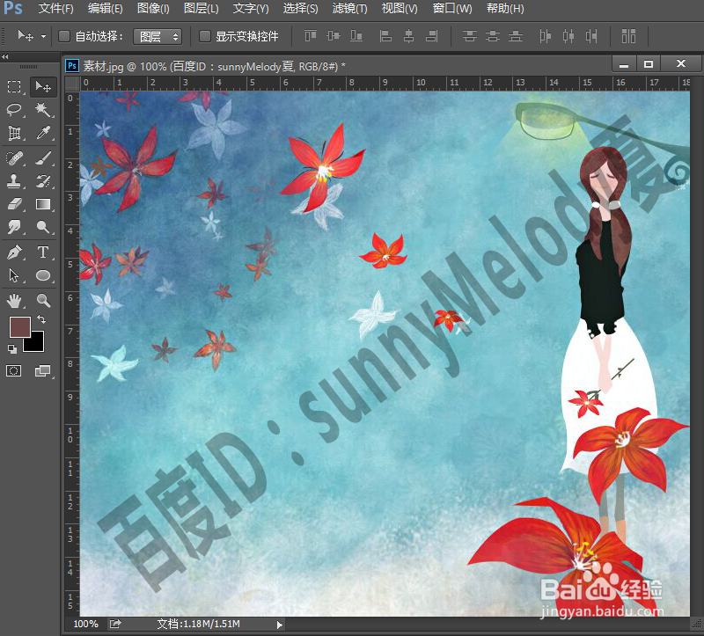The height and width of the screenshot is (636, 704).
Task: Enable the 显示变换控件 checkbox
Action: coord(205,36)
